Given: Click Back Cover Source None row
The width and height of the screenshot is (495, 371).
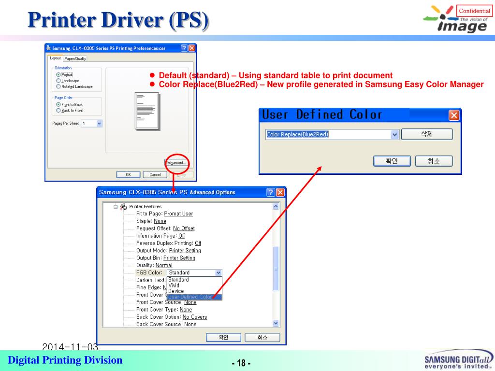Looking at the screenshot, I should (x=166, y=324).
